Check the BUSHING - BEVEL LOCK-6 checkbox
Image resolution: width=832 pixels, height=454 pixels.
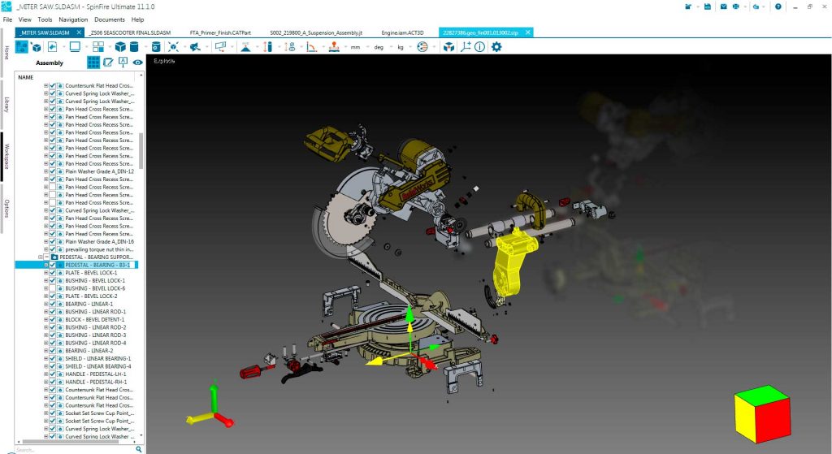click(x=53, y=288)
